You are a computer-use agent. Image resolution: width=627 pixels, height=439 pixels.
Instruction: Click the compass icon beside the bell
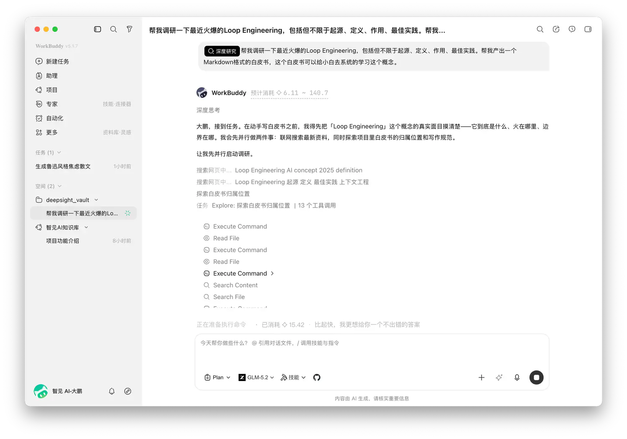point(128,391)
